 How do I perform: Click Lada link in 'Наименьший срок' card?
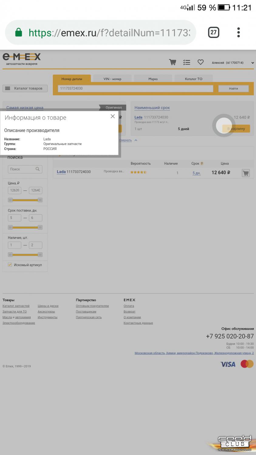138,117
